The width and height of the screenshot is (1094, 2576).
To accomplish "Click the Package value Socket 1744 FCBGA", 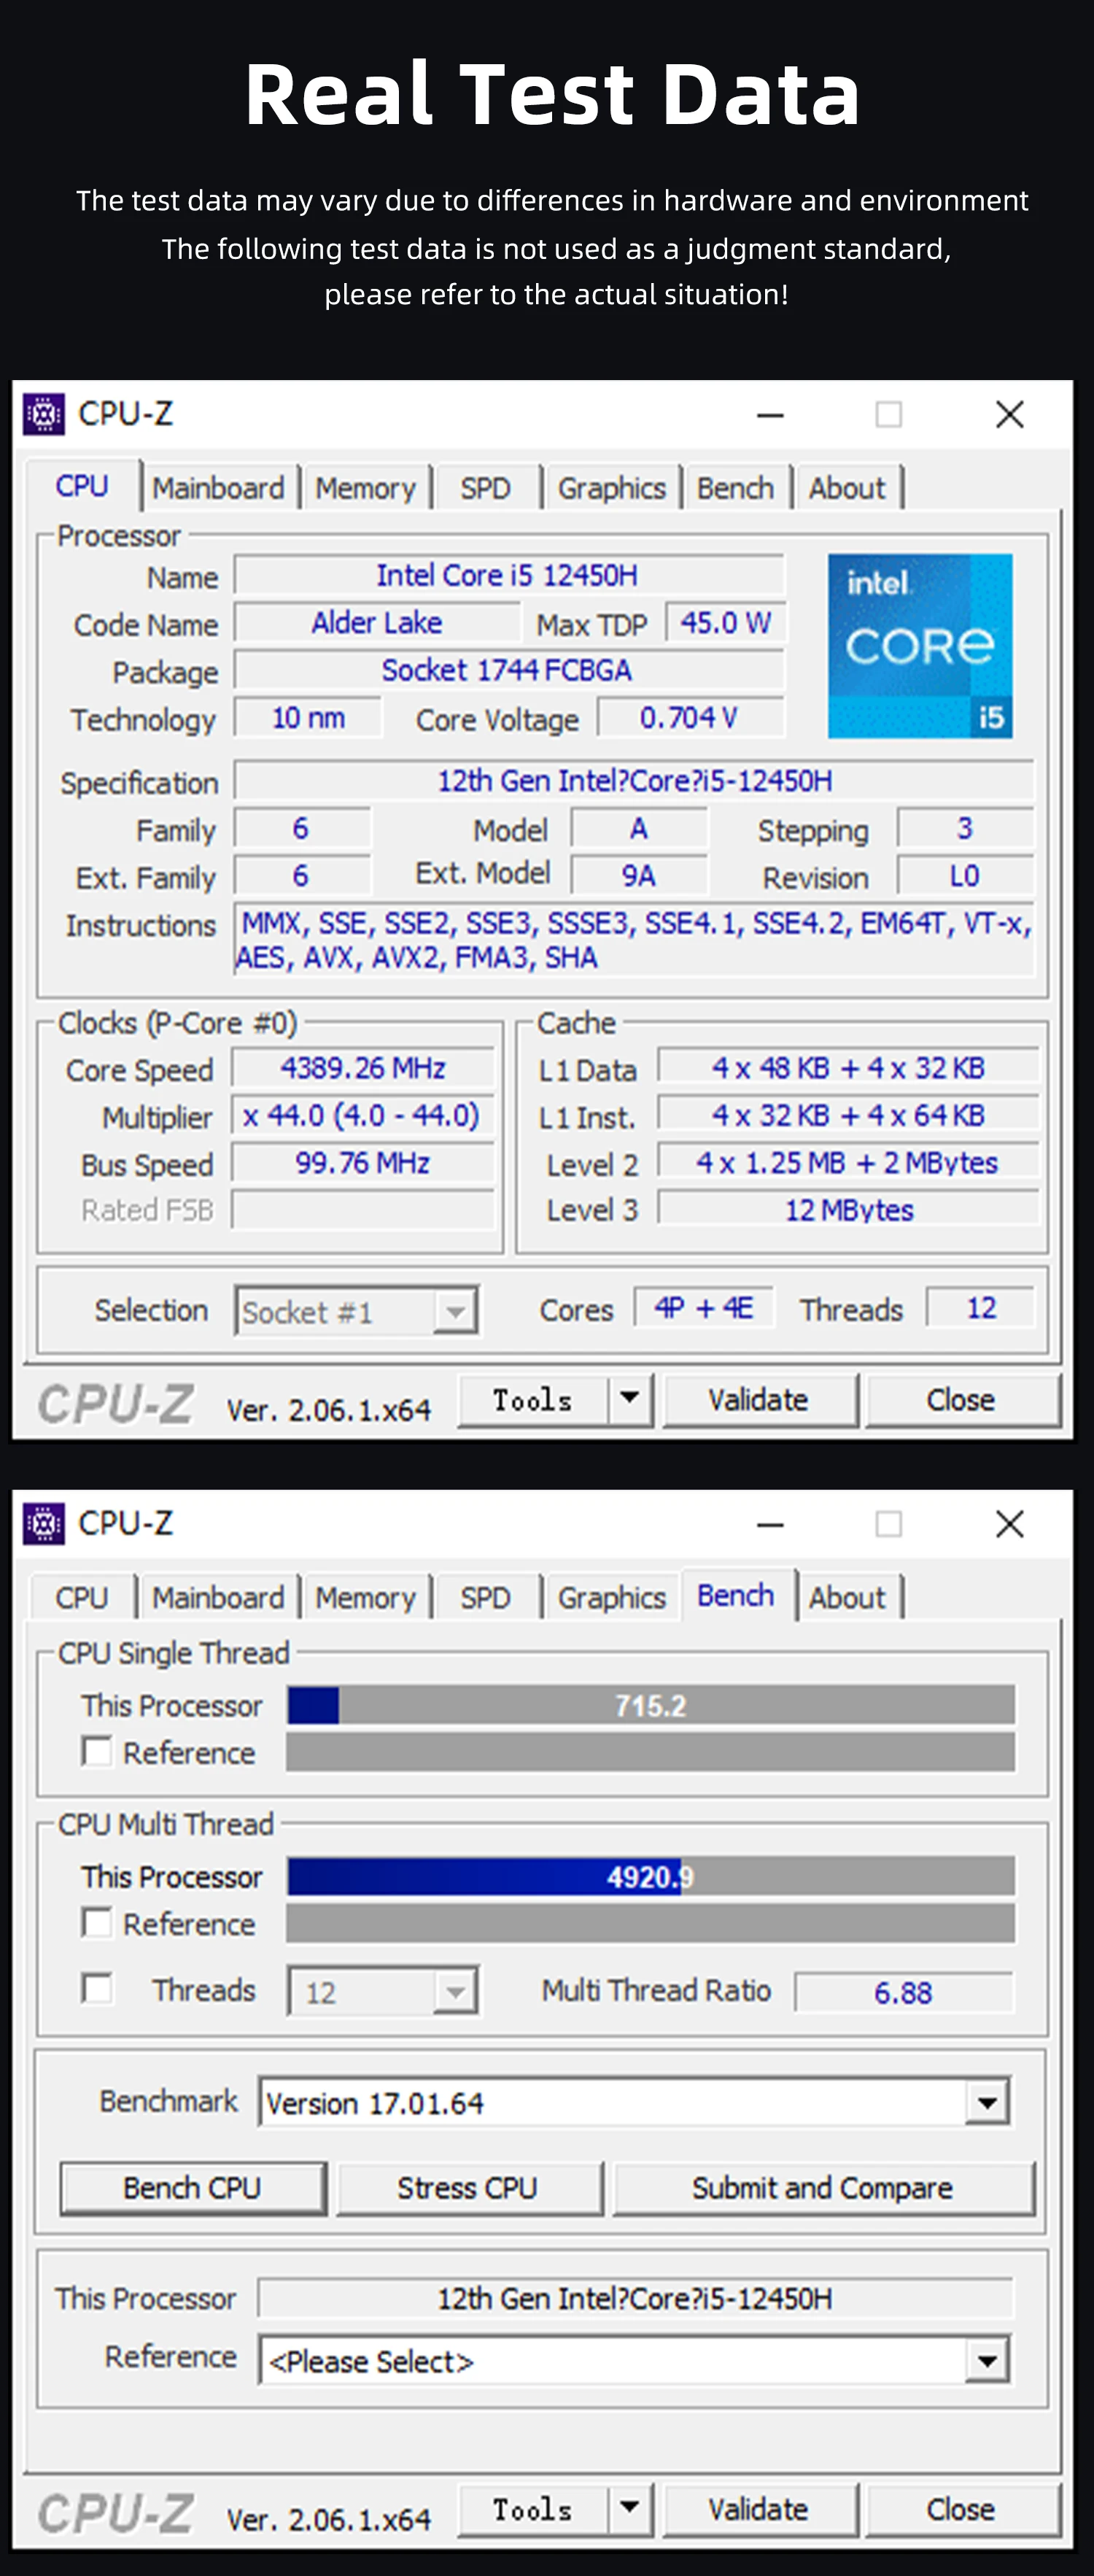I will [509, 670].
